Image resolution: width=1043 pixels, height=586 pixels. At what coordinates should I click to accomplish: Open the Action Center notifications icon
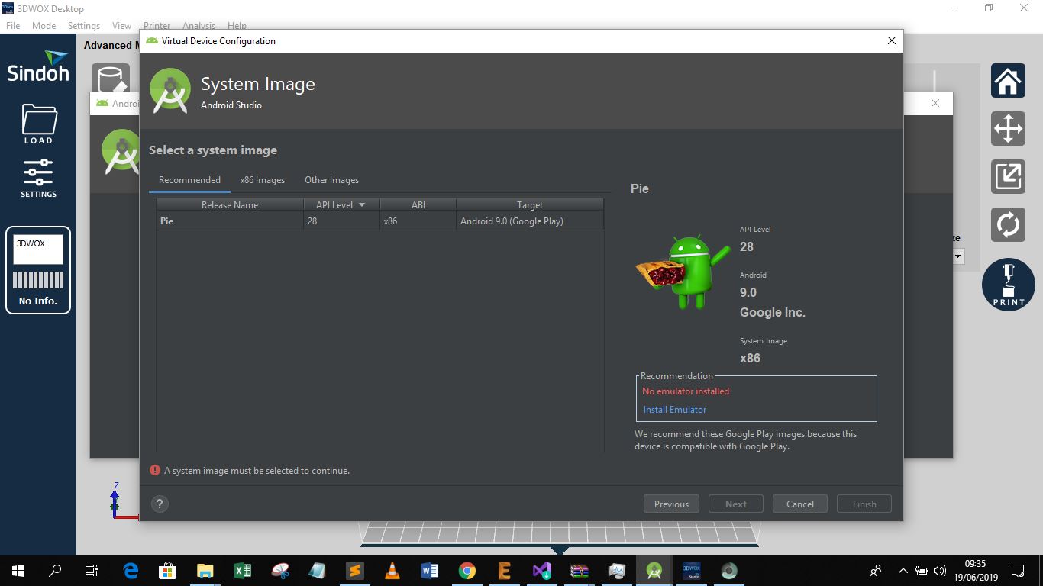[1018, 571]
